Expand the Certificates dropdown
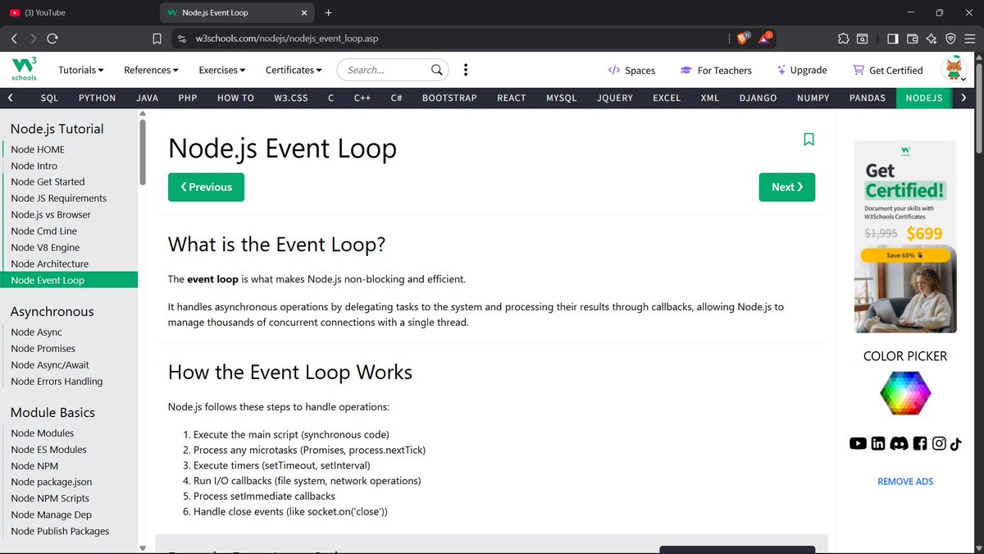The width and height of the screenshot is (984, 554). 294,70
